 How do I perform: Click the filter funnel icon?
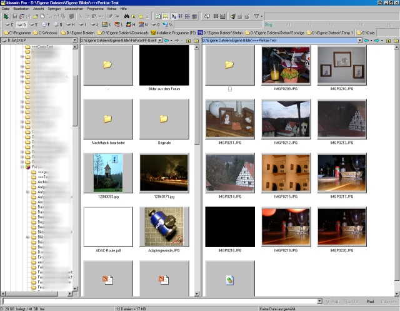(256, 16)
